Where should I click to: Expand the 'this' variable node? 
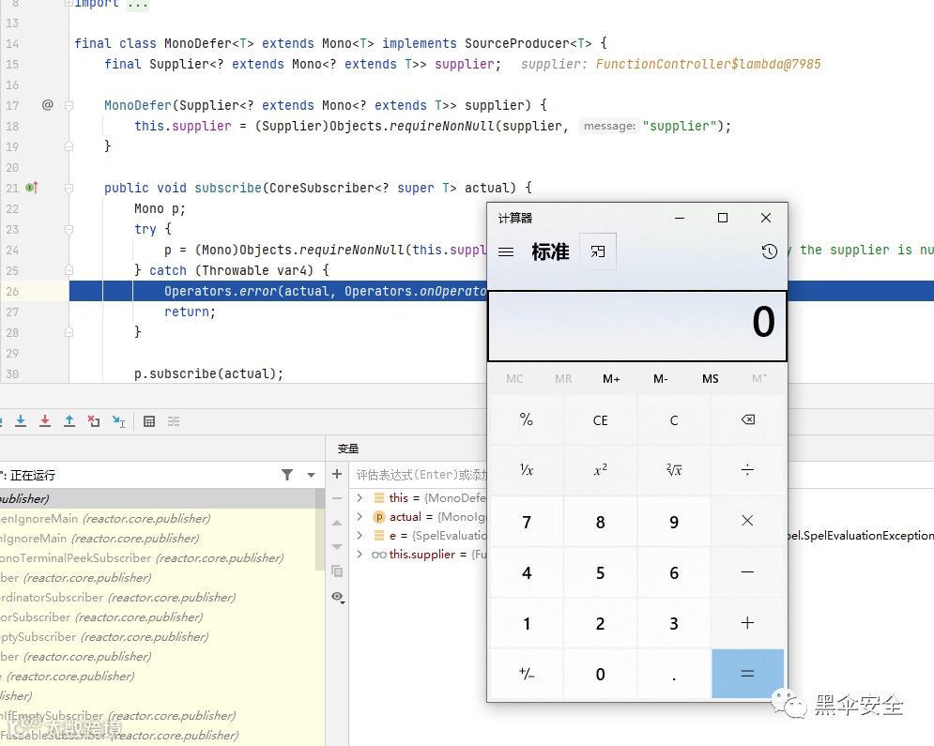[360, 497]
